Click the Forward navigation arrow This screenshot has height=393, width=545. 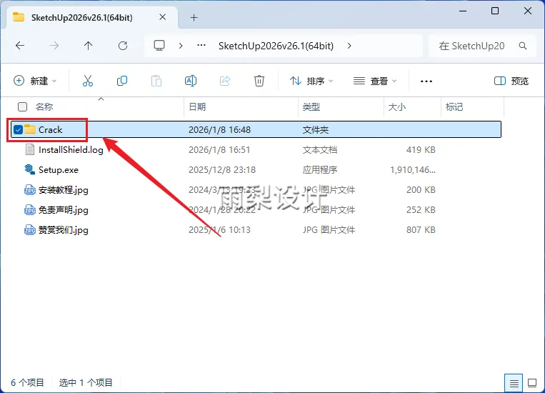tap(54, 46)
